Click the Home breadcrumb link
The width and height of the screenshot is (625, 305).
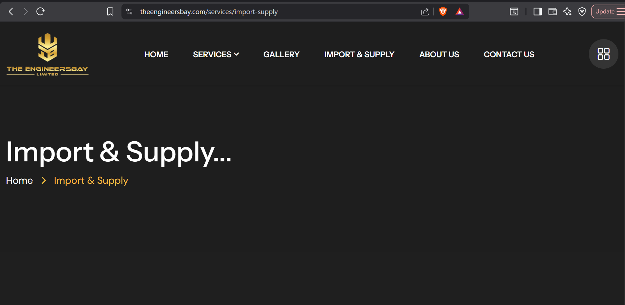point(19,180)
